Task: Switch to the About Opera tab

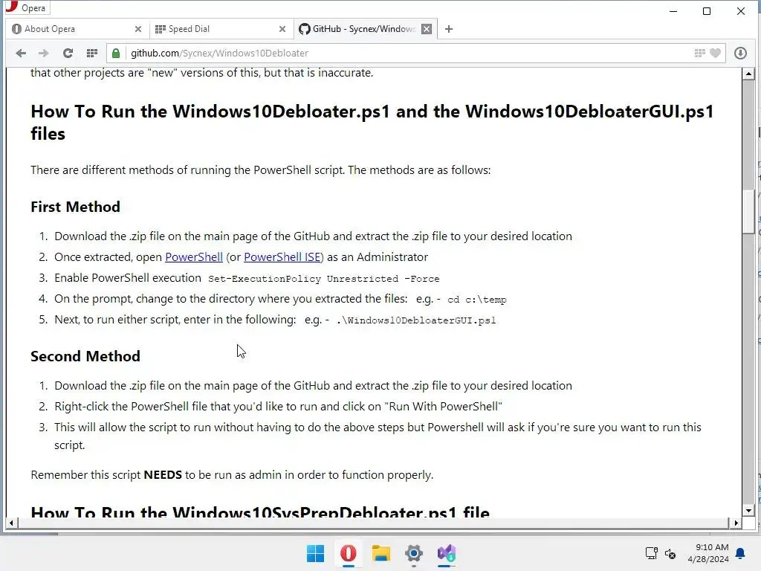Action: coord(77,29)
